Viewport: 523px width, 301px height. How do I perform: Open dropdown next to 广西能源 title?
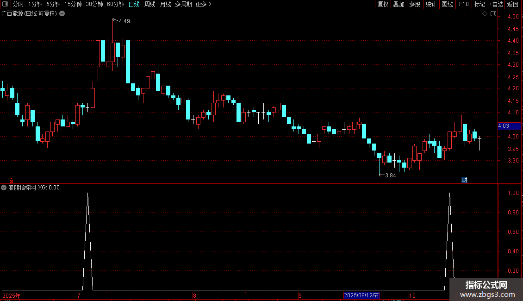point(62,14)
